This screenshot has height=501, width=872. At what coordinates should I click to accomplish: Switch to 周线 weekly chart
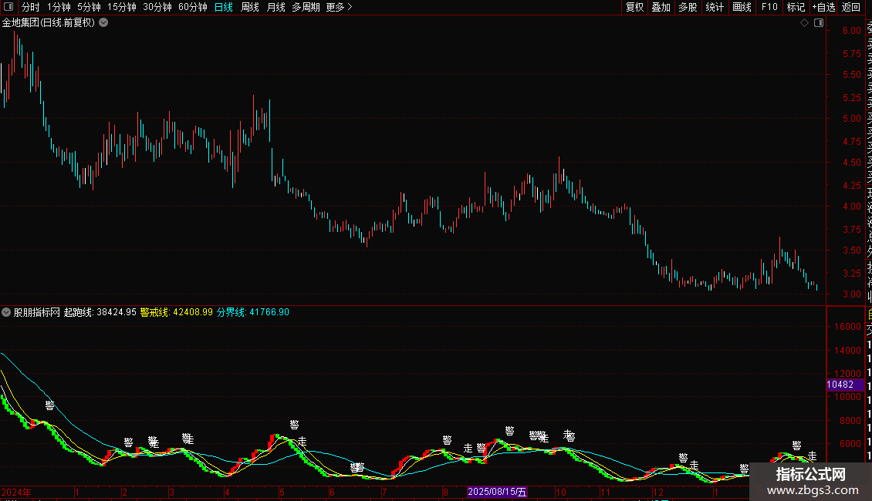point(250,7)
